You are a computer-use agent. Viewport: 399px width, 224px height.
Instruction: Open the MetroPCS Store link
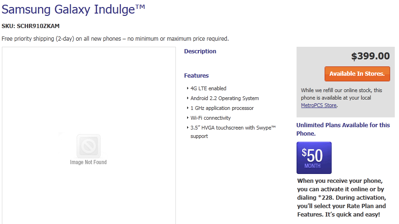point(319,105)
